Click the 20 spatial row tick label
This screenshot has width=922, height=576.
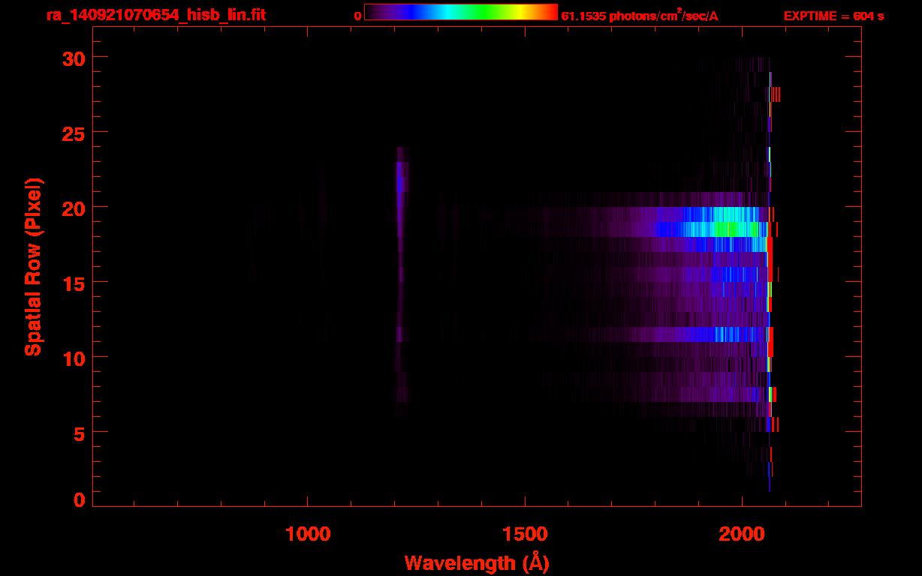click(x=75, y=208)
